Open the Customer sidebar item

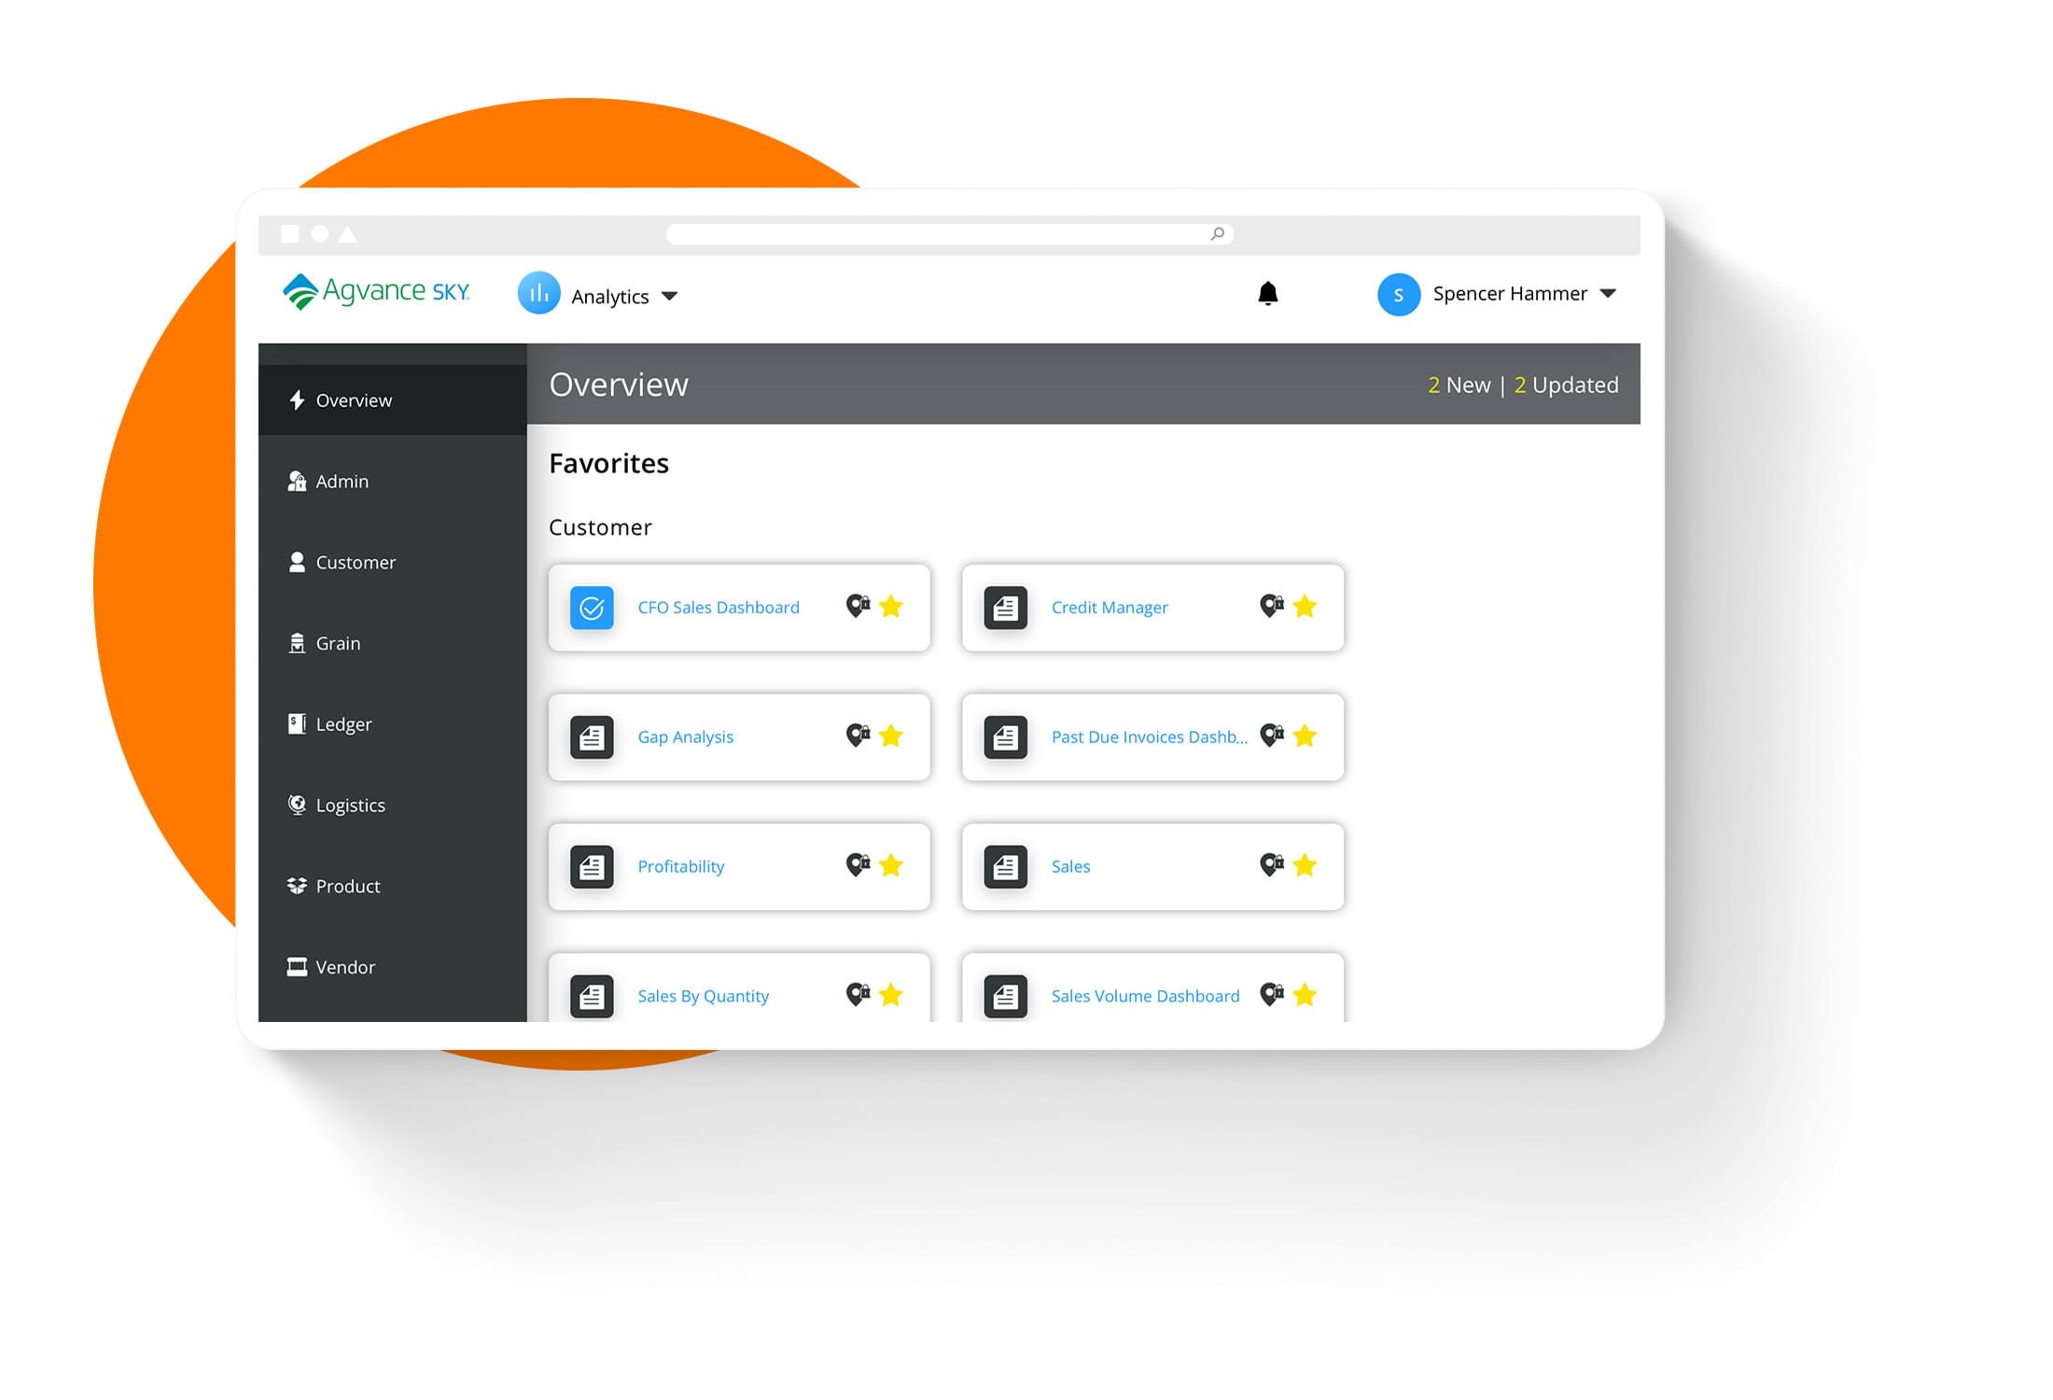(393, 563)
